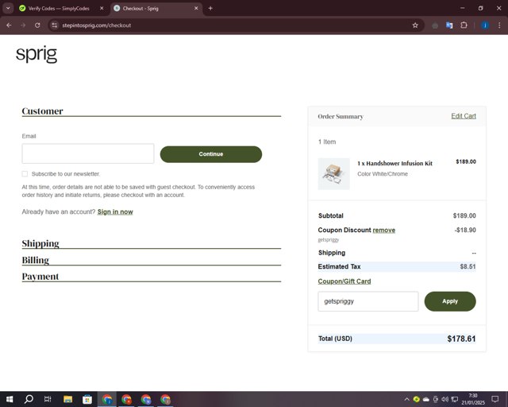Open Task View on the taskbar
This screenshot has width=508, height=407.
coord(48,399)
